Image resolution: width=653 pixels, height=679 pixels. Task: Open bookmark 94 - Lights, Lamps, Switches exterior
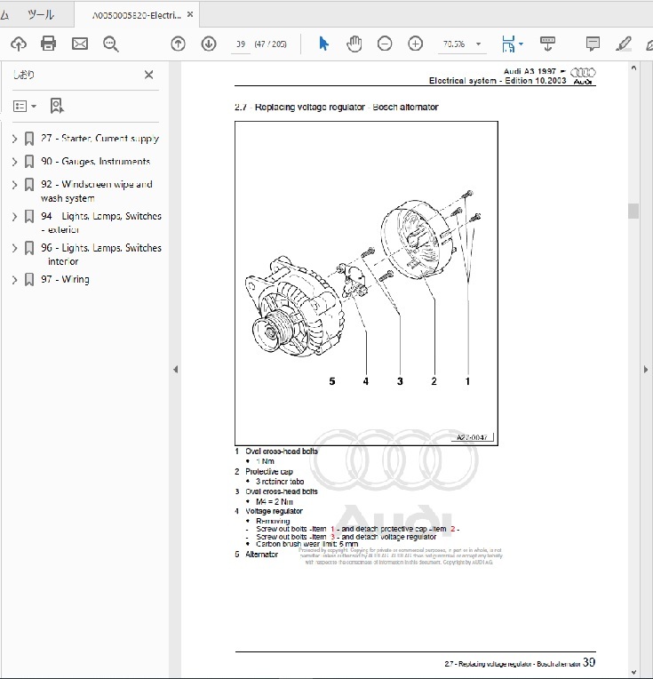(x=101, y=222)
